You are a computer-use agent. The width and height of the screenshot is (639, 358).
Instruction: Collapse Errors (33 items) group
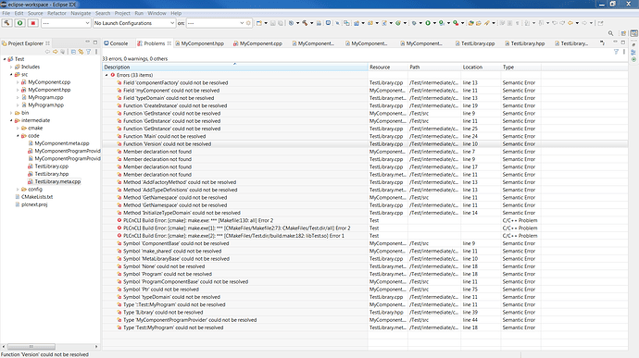point(106,75)
